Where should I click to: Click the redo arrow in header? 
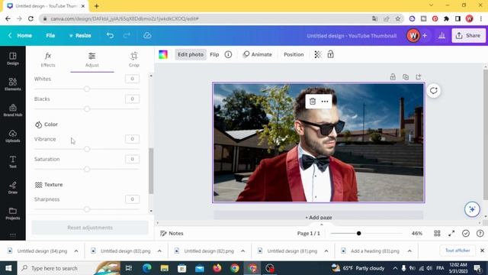click(x=127, y=35)
